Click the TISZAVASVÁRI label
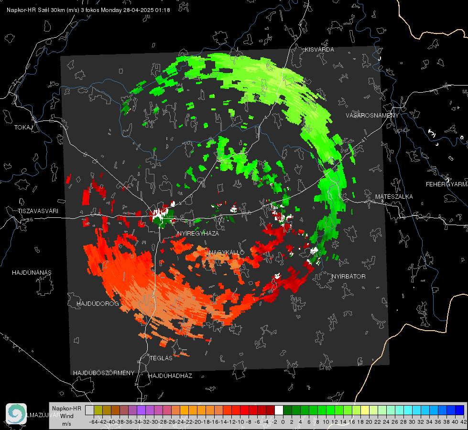 click(x=38, y=211)
